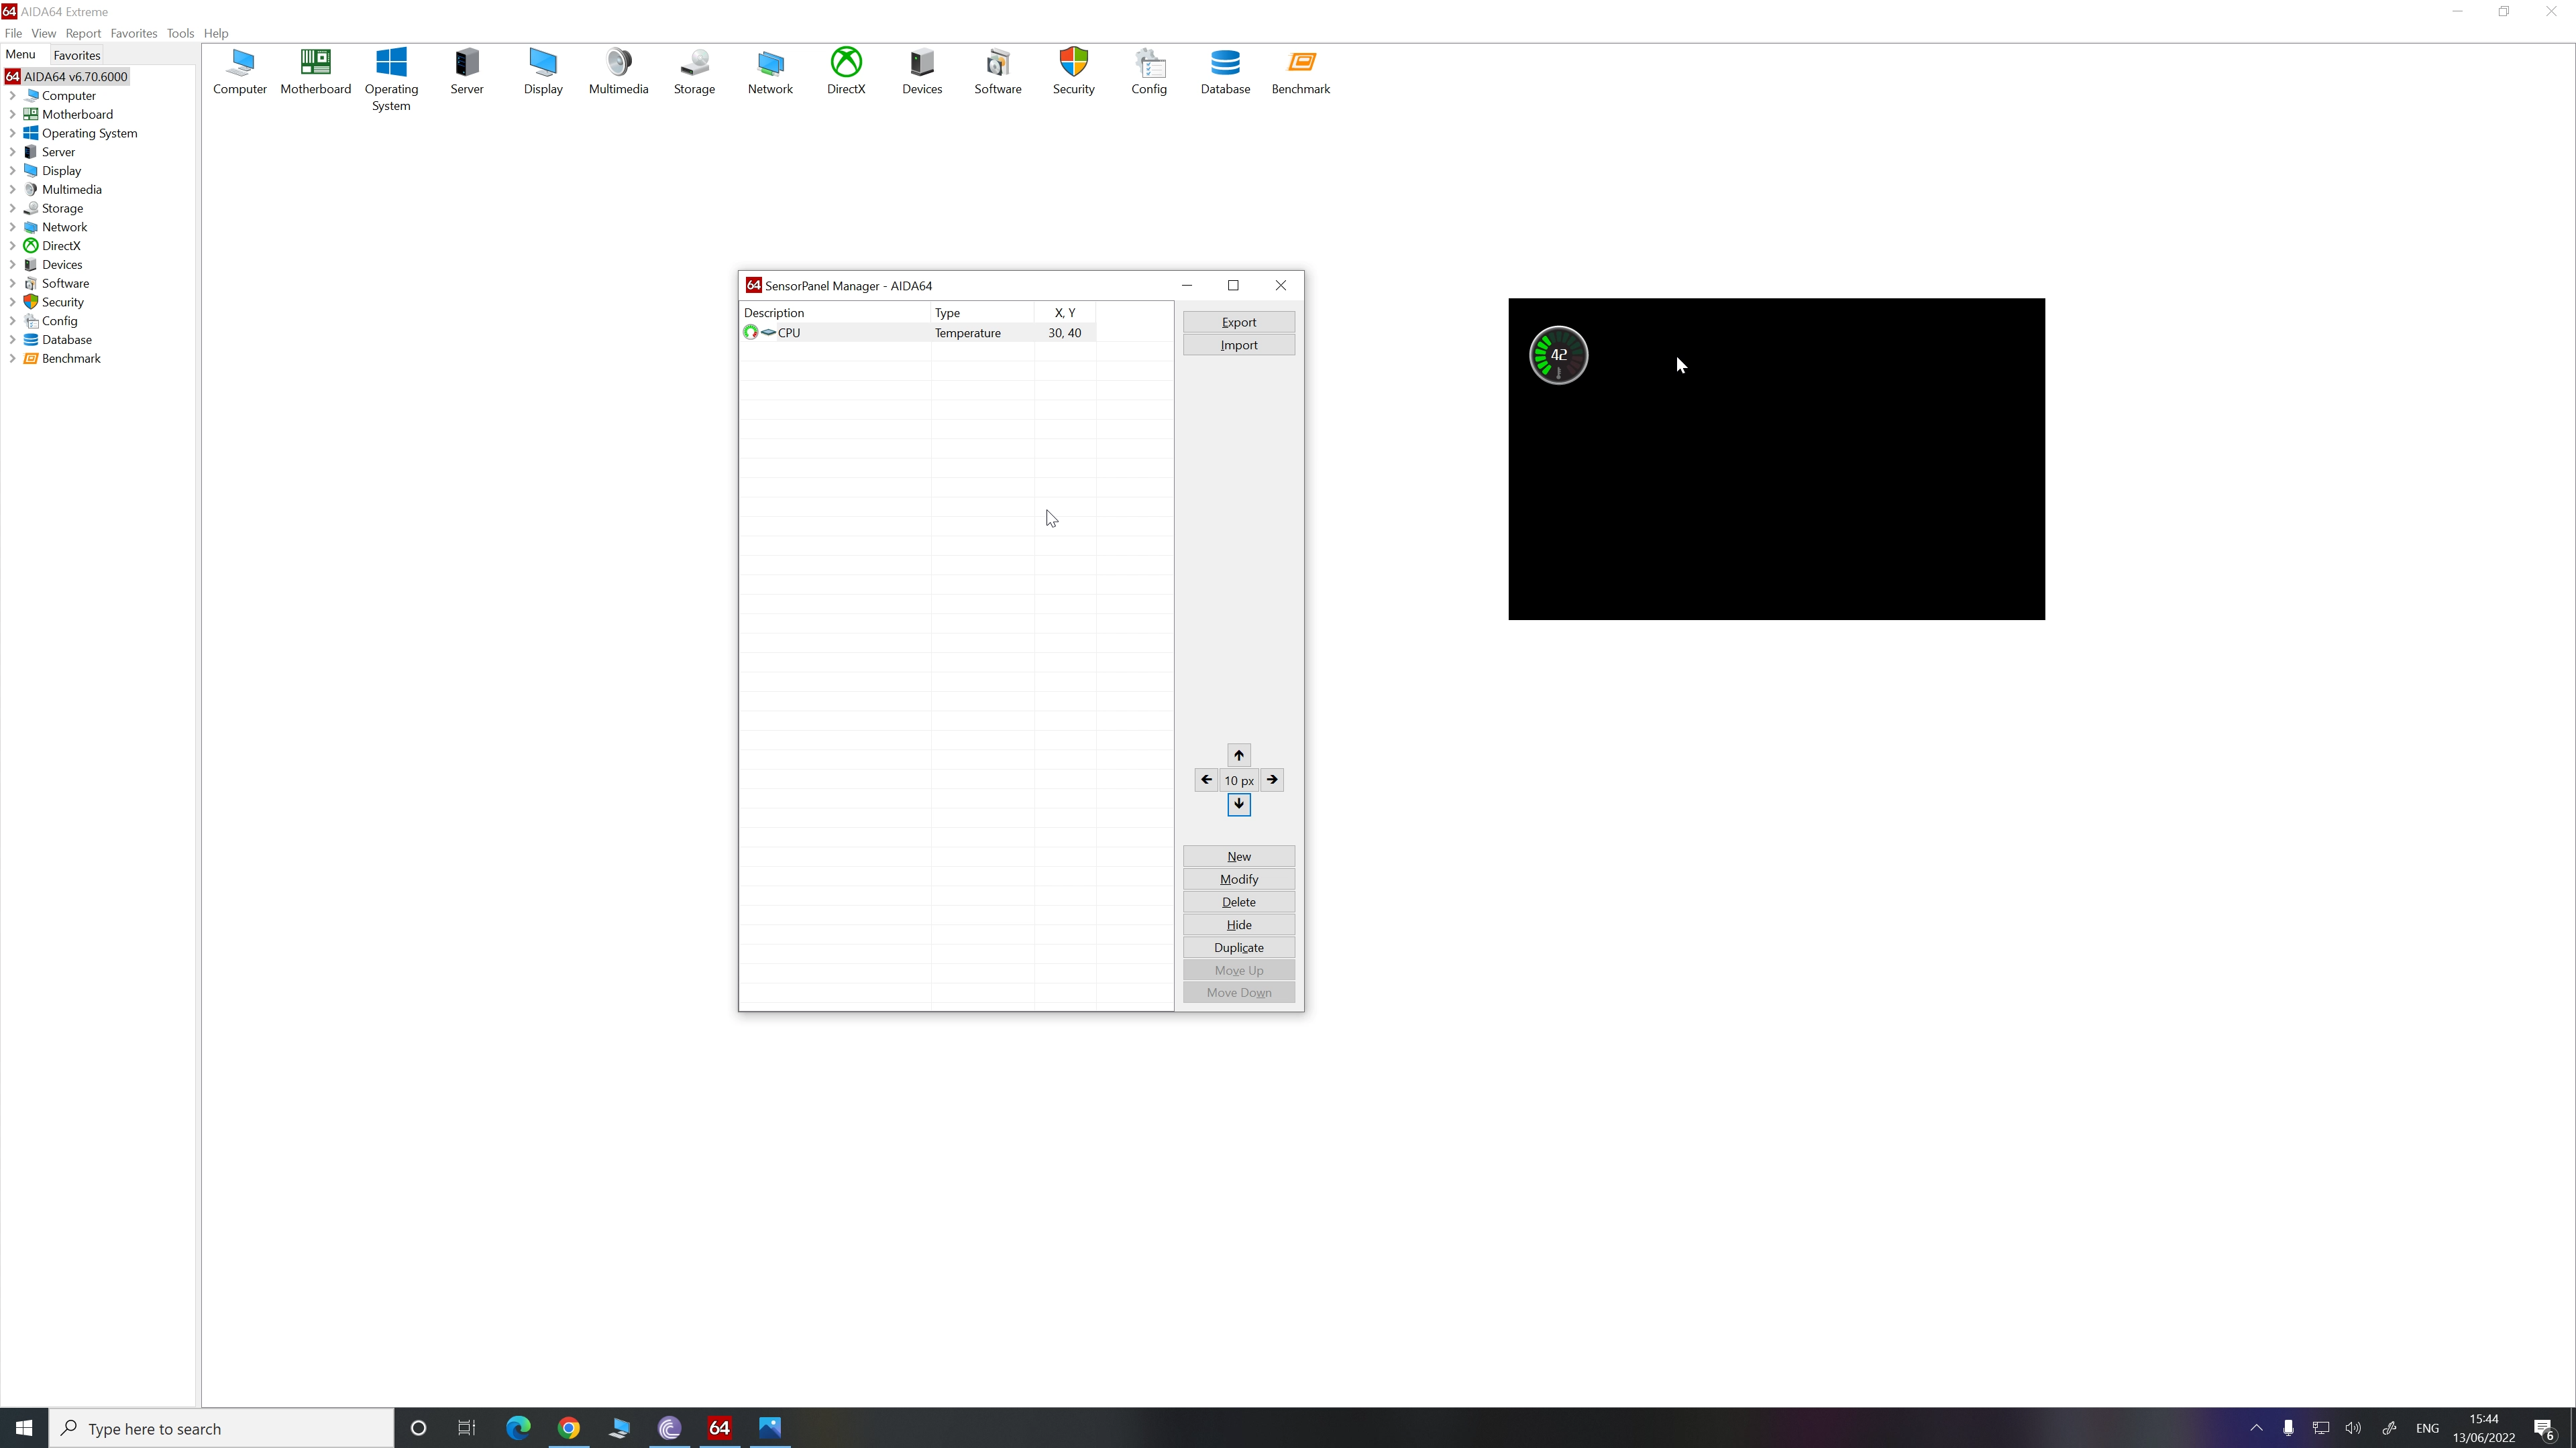The image size is (2576, 1448).
Task: Expand the Benchmark tree node
Action: pos(12,359)
